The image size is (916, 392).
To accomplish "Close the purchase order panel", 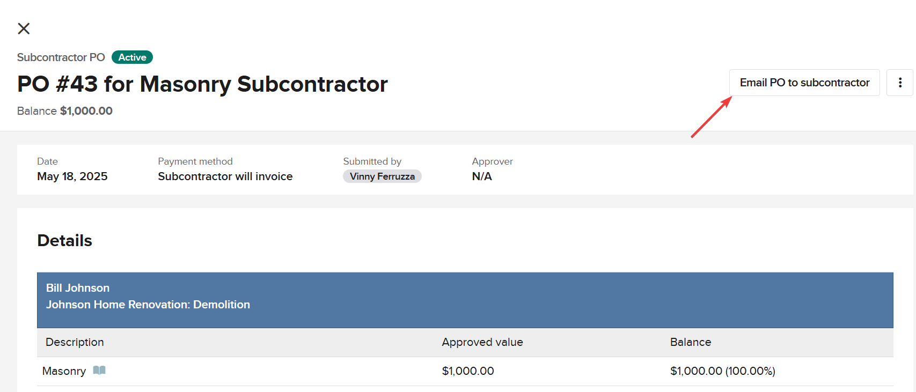I will tap(24, 28).
